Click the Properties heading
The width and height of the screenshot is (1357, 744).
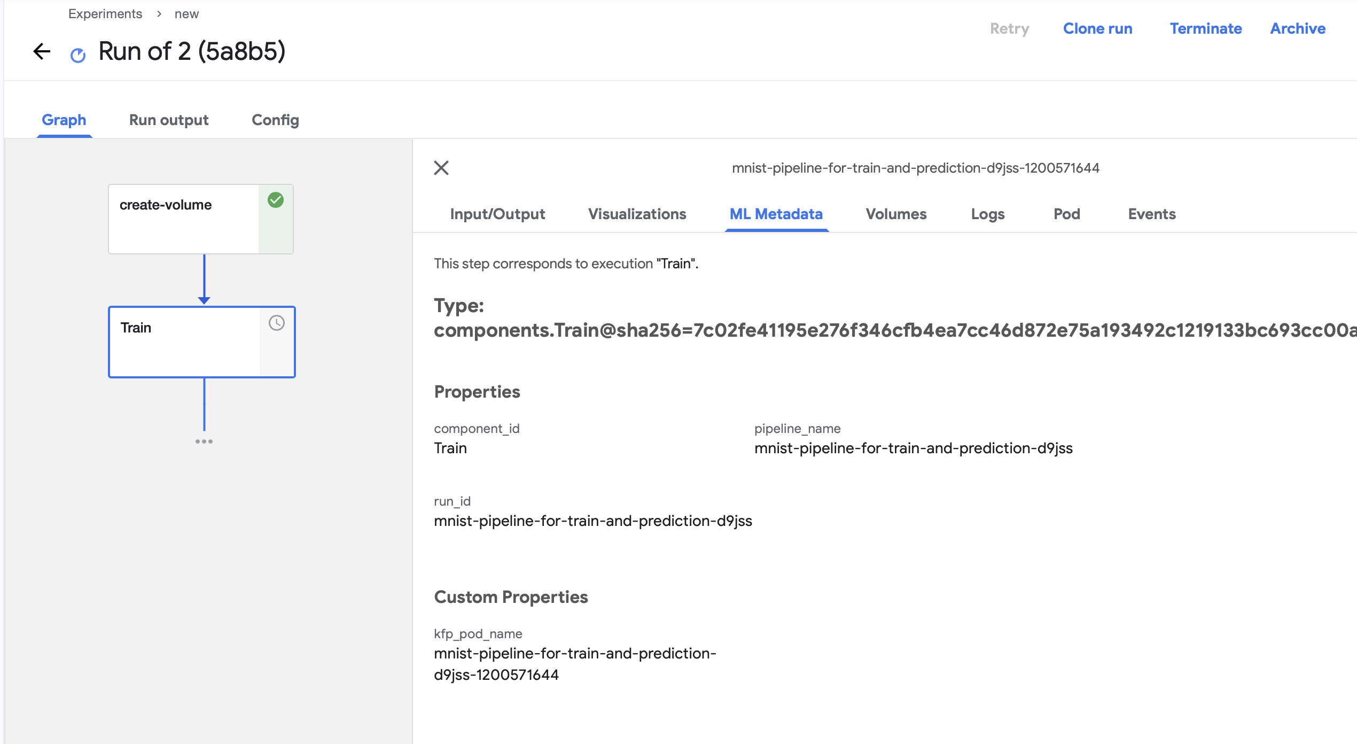[477, 392]
